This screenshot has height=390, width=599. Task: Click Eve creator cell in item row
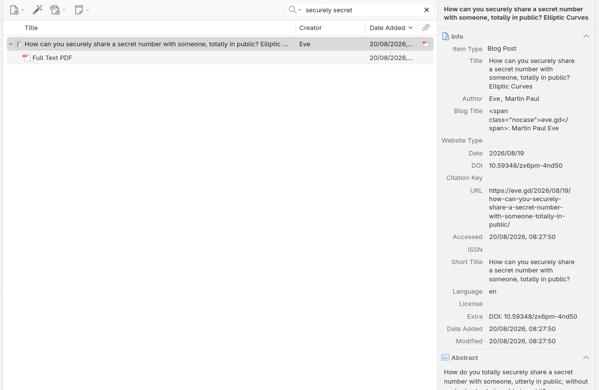point(305,44)
